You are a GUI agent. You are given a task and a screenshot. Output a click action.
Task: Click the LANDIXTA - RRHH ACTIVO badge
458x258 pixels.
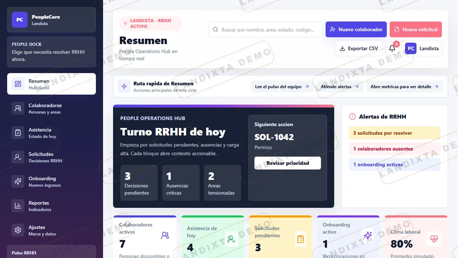point(150,23)
